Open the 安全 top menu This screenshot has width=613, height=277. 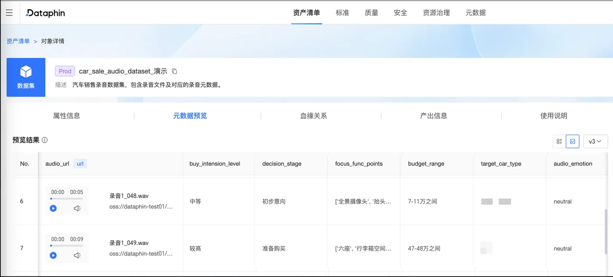401,13
